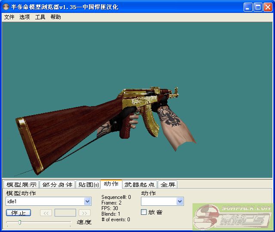This screenshot has width=275, height=232.
Task: Click the '# of events: 0' text
Action: click(x=116, y=220)
